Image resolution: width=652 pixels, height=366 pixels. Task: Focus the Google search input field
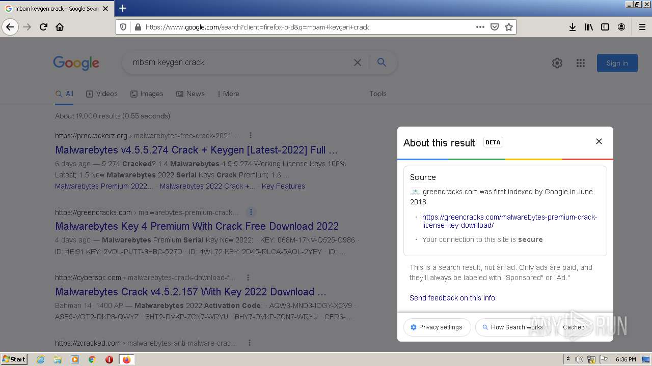click(239, 63)
